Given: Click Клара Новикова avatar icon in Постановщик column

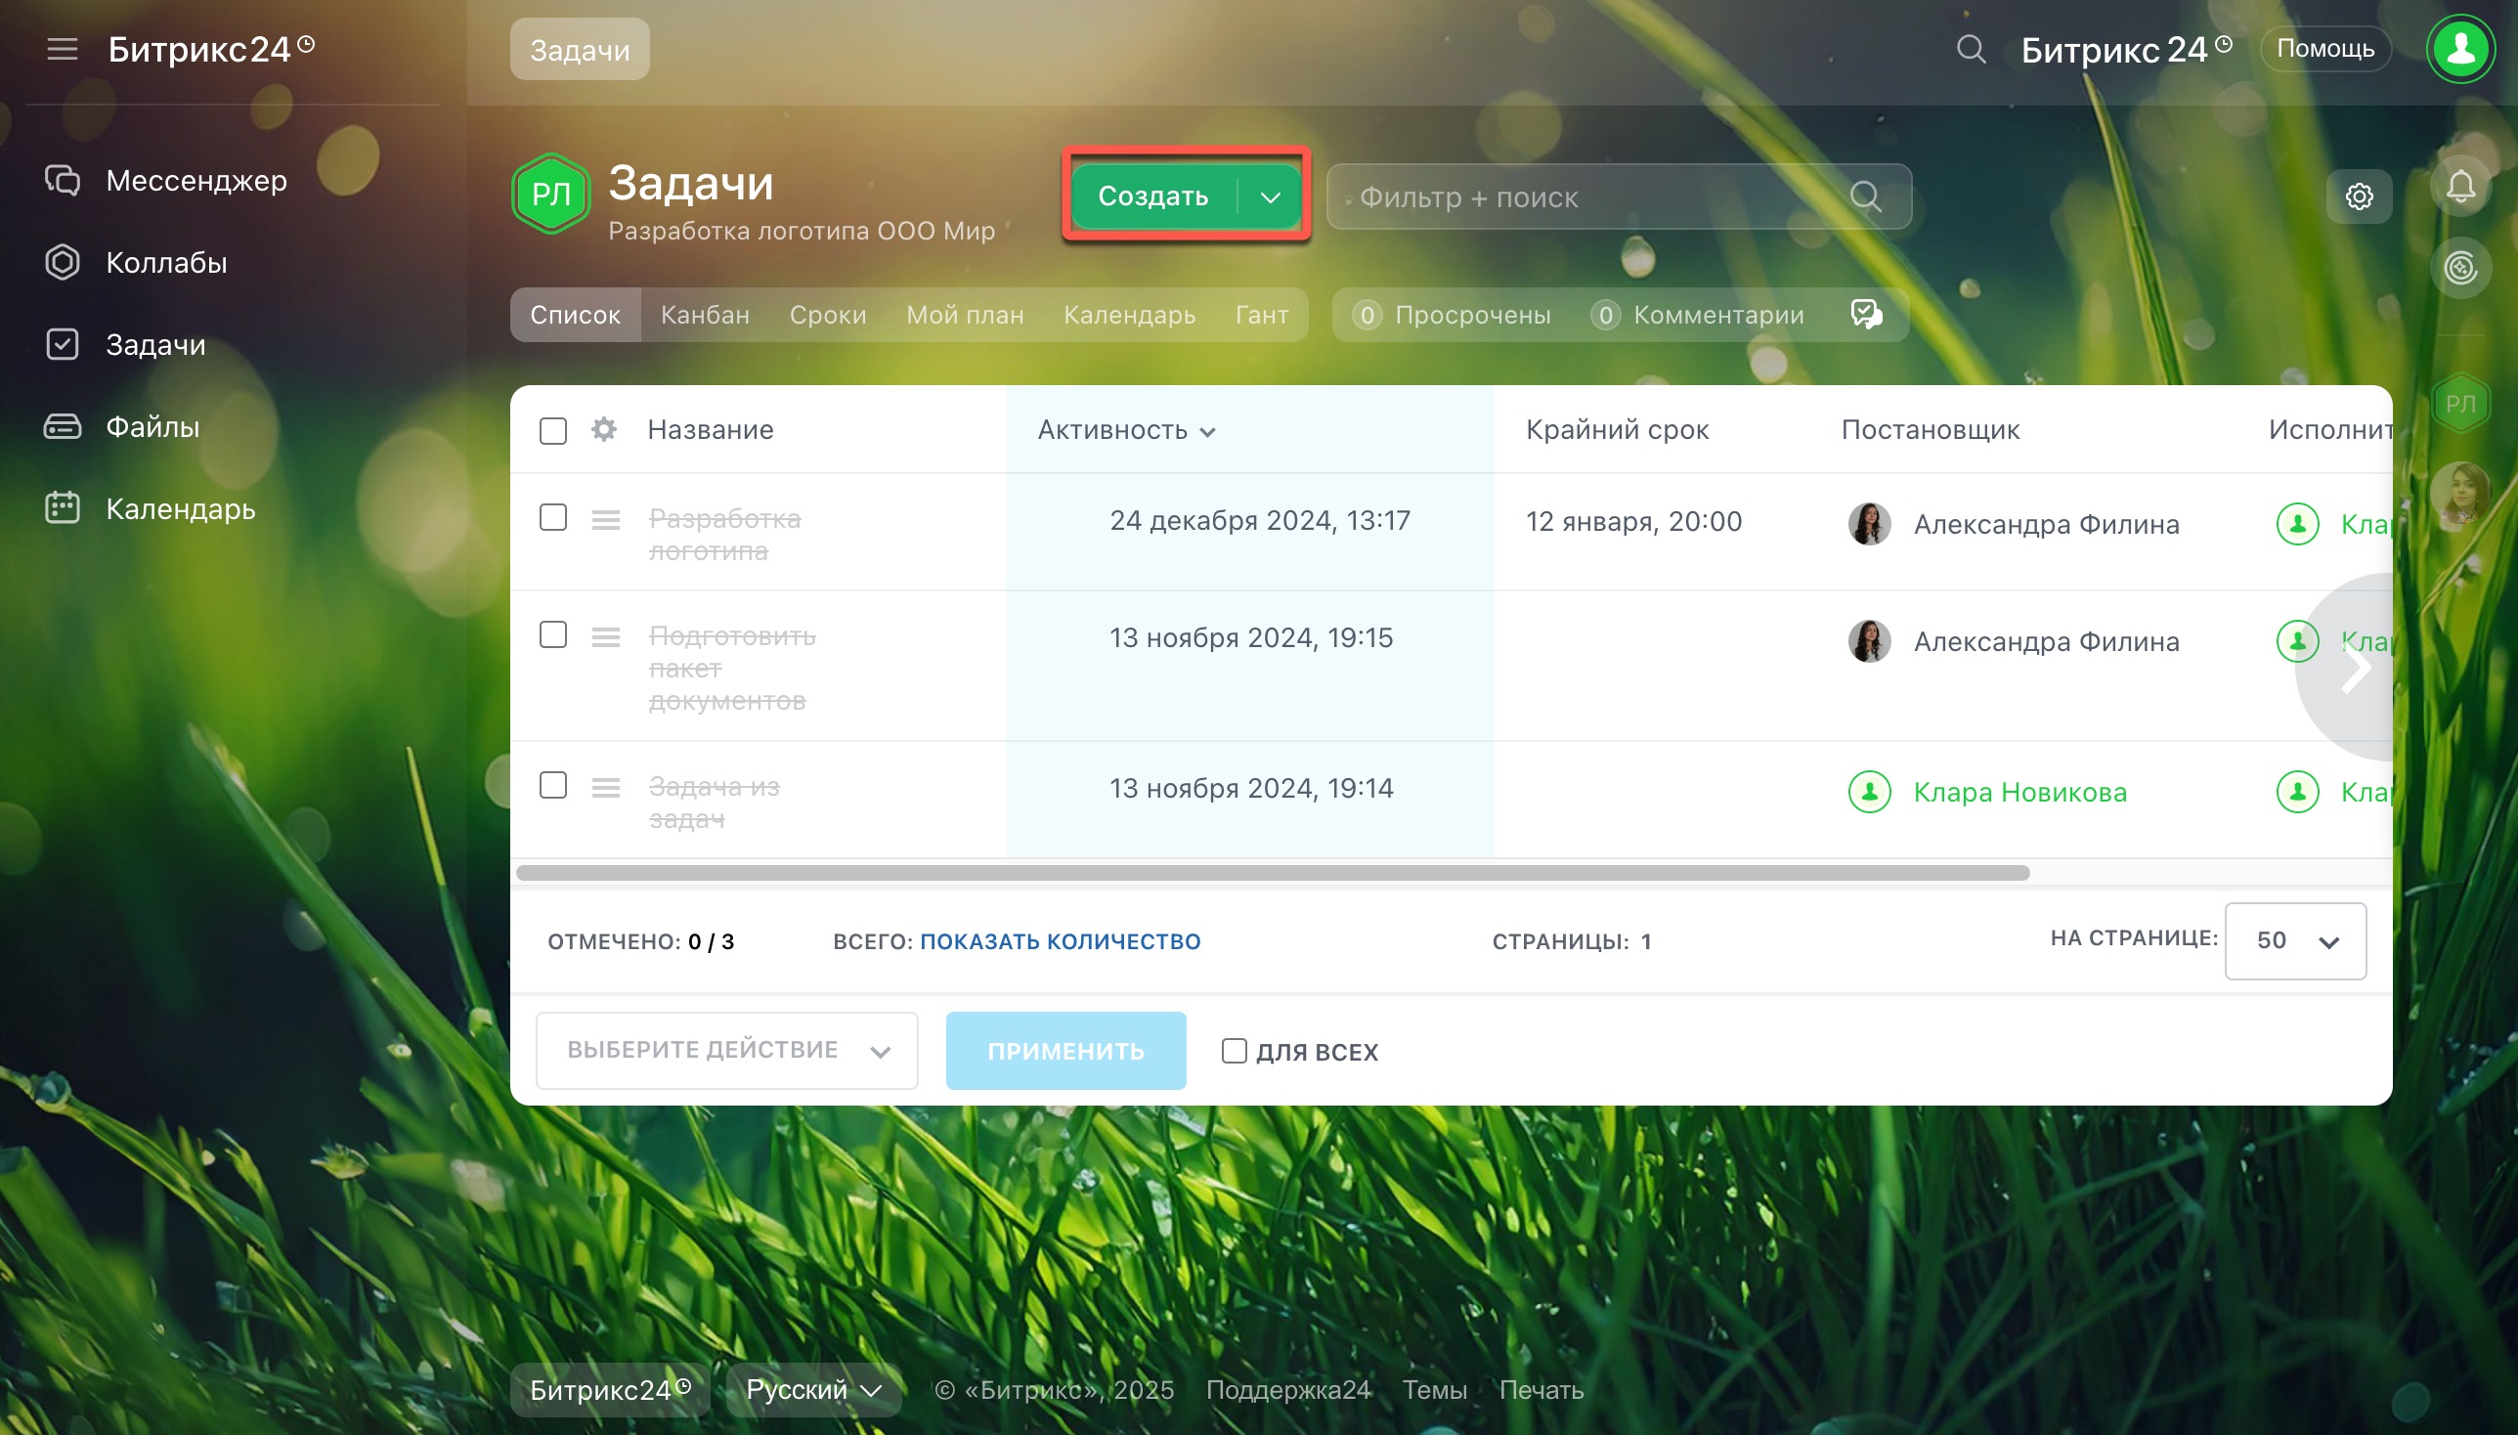Looking at the screenshot, I should pos(1869,792).
